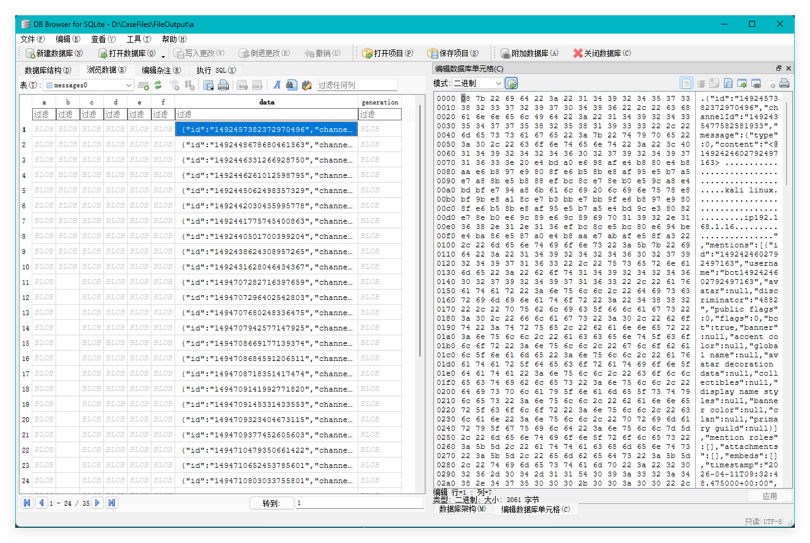Image resolution: width=810 pixels, height=543 pixels.
Task: Click Attach Database (附加数据库) toolbar button
Action: tap(529, 53)
